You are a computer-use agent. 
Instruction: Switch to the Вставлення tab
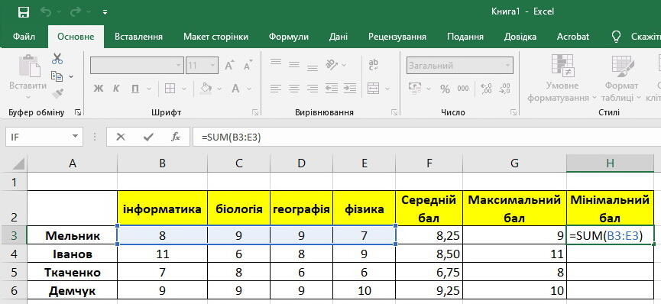point(138,37)
